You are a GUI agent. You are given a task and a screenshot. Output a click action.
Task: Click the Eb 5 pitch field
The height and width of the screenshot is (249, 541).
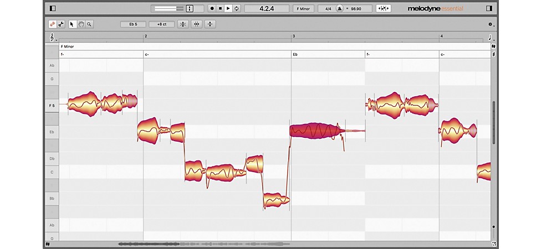[x=133, y=24]
